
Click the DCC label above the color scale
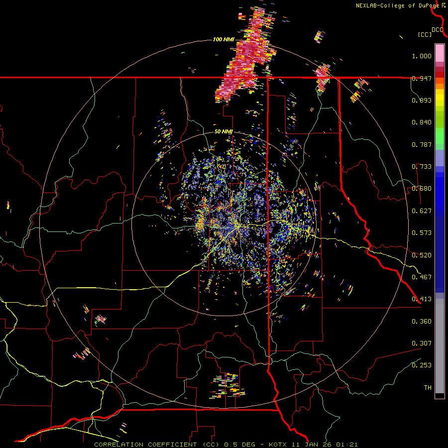[x=438, y=30]
